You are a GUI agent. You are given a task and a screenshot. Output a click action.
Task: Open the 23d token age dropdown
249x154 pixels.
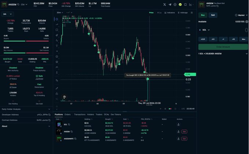[x=24, y=5]
